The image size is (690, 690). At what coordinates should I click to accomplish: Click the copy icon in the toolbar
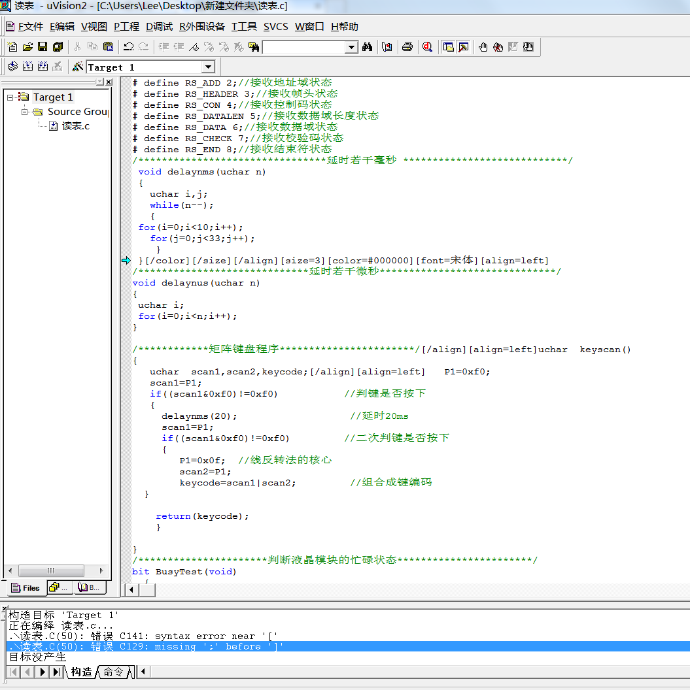click(92, 46)
